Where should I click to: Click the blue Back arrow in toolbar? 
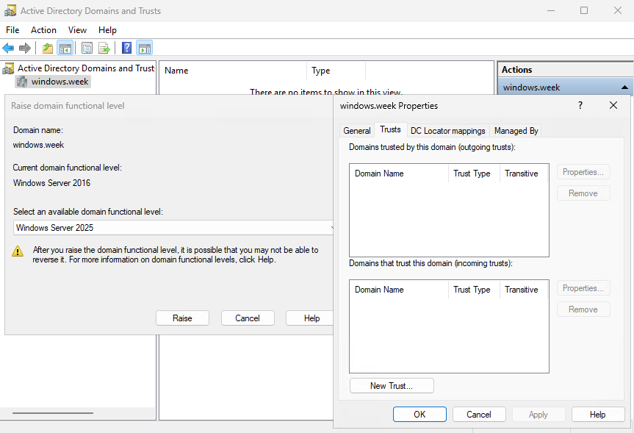click(x=8, y=49)
